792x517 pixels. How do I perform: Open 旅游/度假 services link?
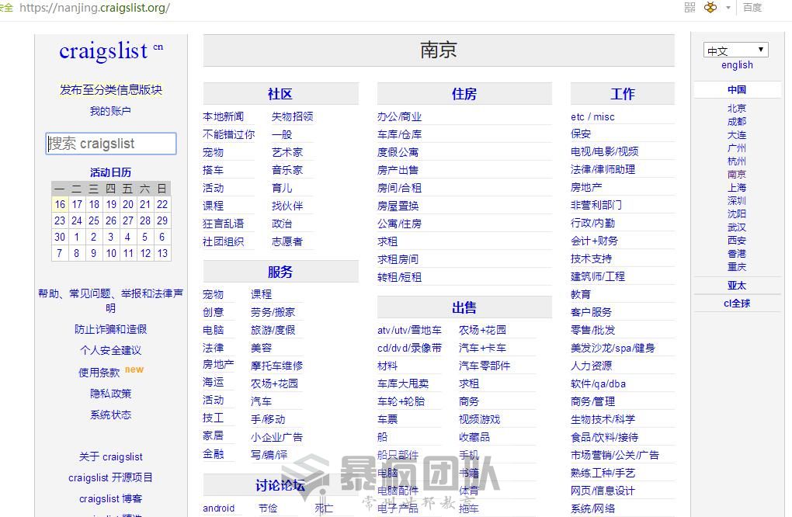(x=273, y=330)
